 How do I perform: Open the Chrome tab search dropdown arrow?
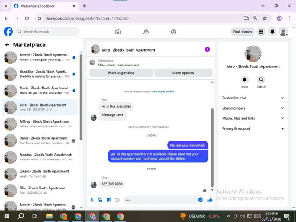point(6,6)
